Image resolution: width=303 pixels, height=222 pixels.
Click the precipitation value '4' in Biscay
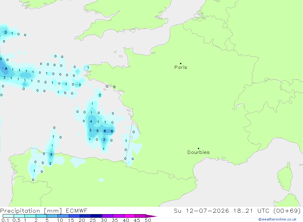[91, 121]
